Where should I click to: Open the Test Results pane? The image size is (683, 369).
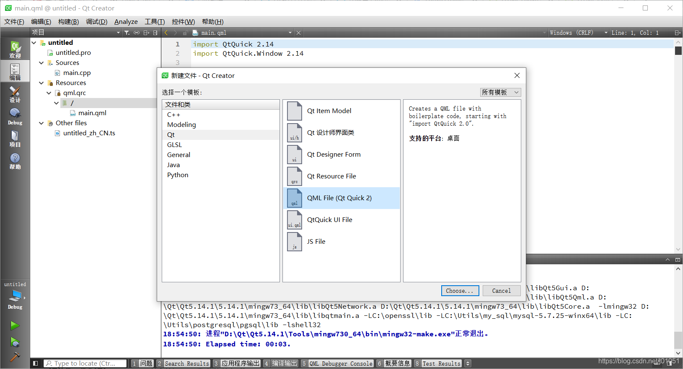click(438, 364)
